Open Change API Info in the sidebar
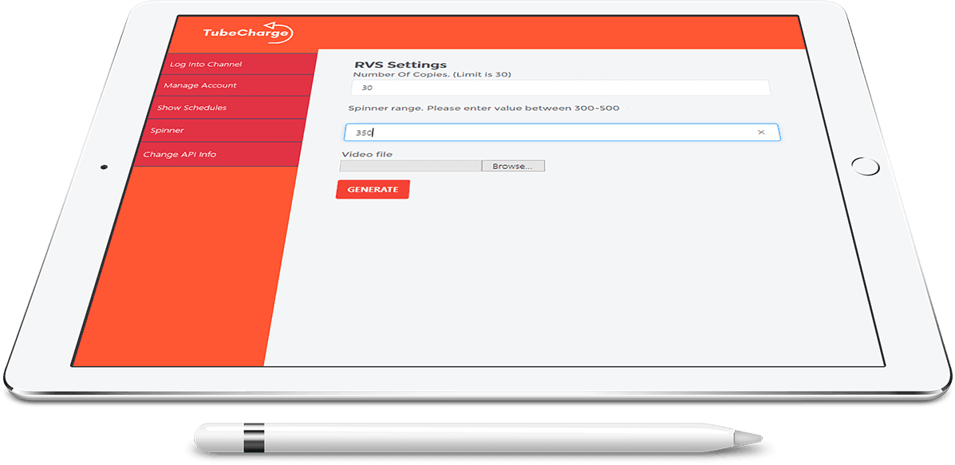Viewport: 955px width, 465px height. (x=217, y=155)
